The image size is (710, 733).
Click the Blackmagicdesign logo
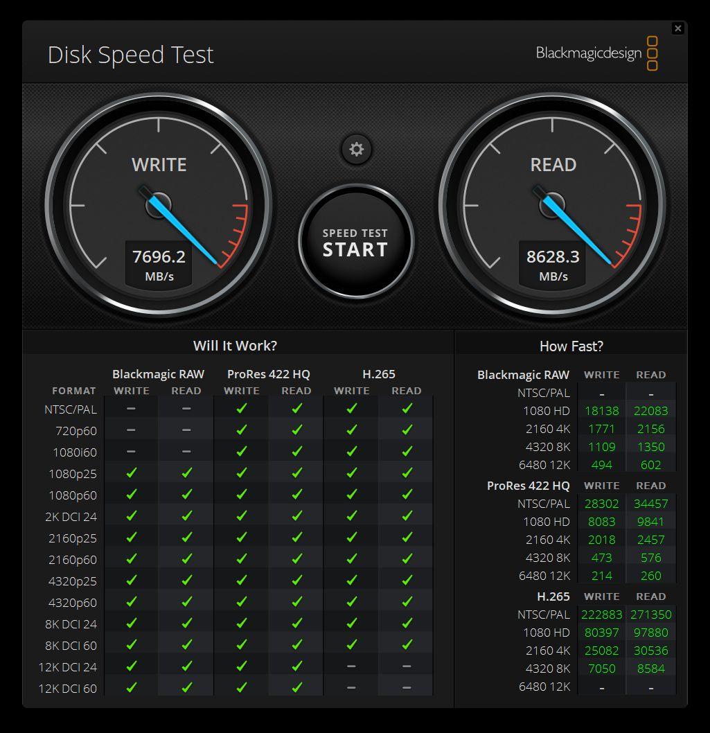click(x=596, y=53)
